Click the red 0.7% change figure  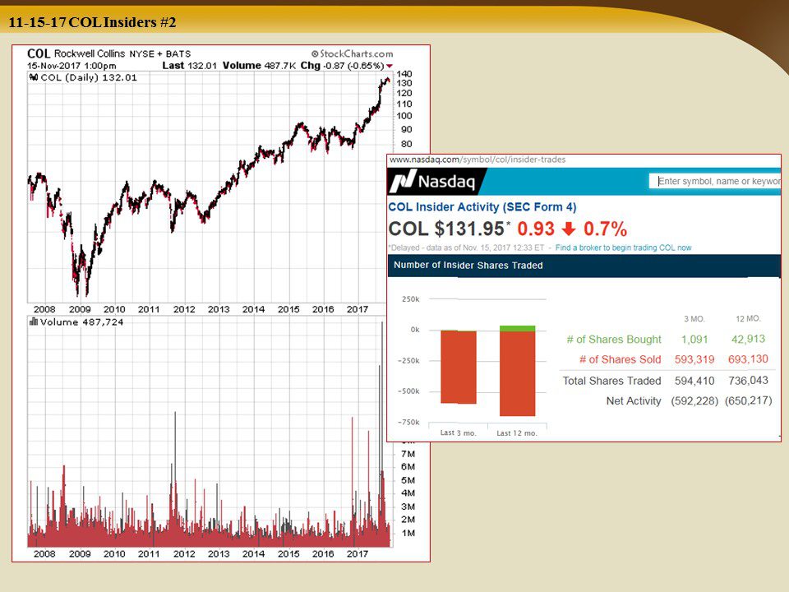(x=606, y=229)
